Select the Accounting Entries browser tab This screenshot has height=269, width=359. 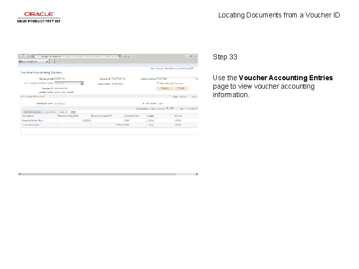(33, 62)
